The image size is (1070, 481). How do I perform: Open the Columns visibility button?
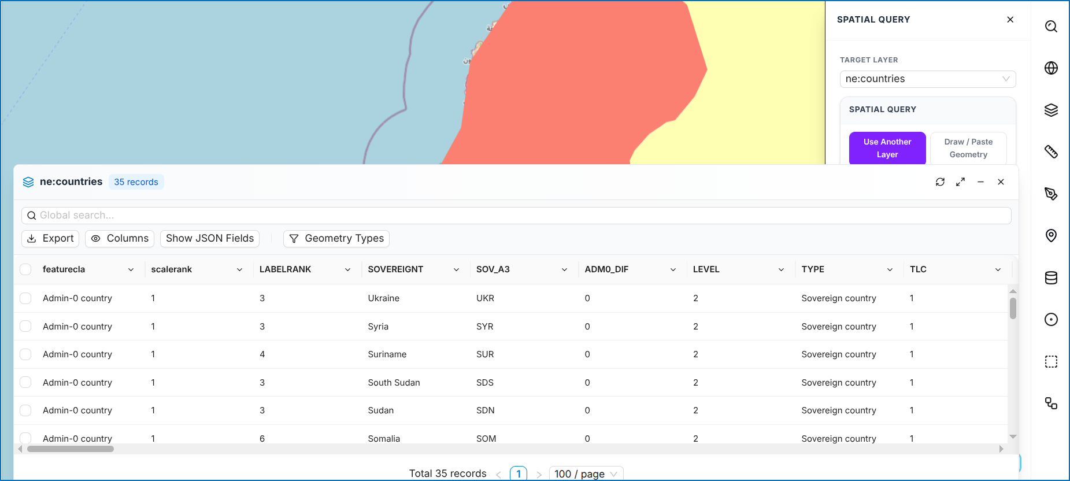[120, 239]
